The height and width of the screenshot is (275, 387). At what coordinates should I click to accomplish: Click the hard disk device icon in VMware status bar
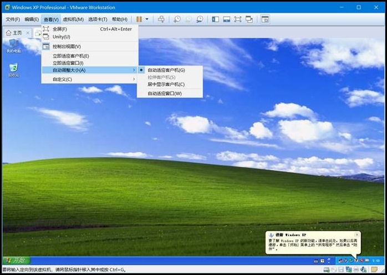point(327,270)
